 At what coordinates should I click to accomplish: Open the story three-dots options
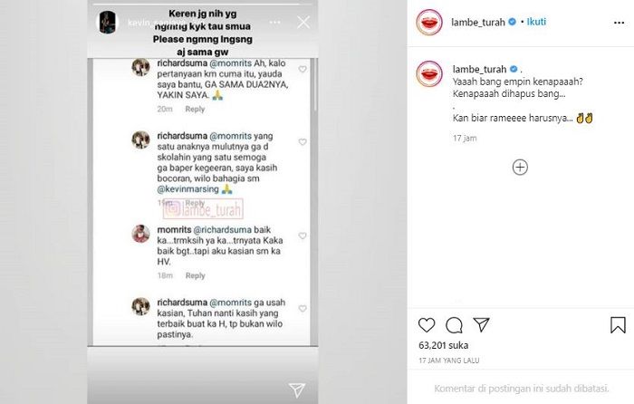pos(275,23)
